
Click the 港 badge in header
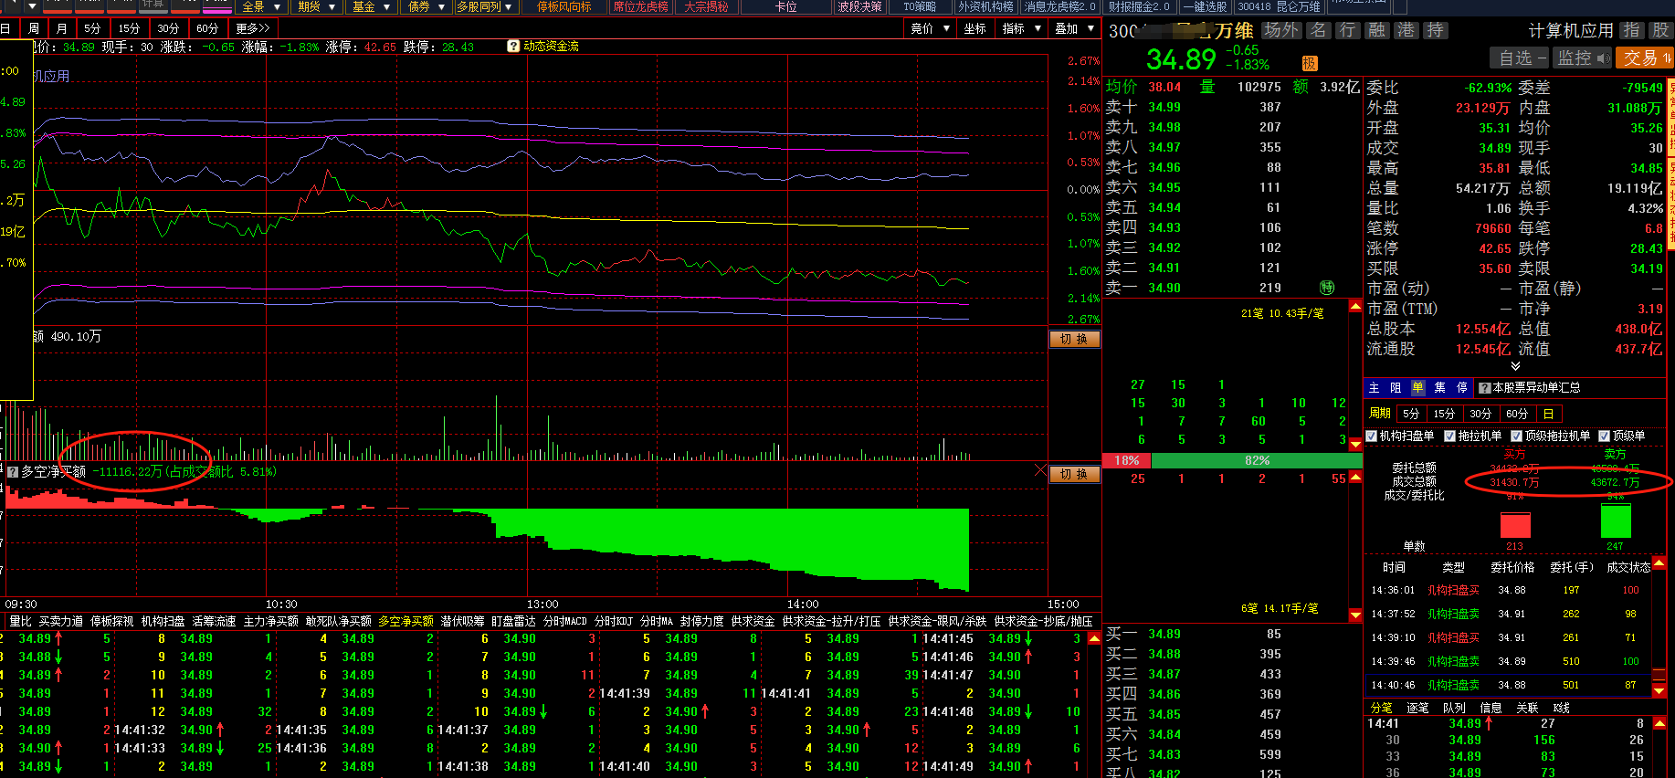click(x=1406, y=30)
